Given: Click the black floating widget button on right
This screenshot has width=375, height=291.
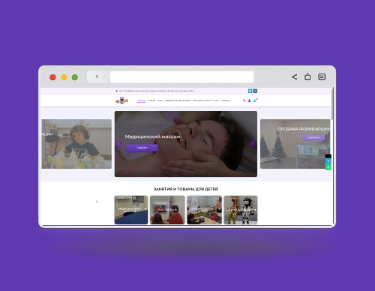Looking at the screenshot, I should pyautogui.click(x=328, y=156).
